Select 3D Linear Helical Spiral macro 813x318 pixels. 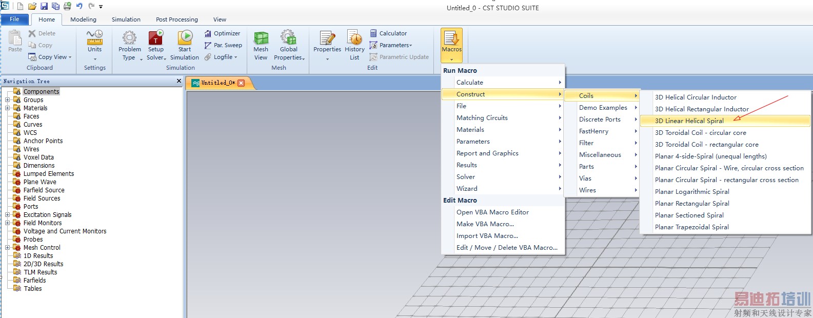pyautogui.click(x=725, y=121)
